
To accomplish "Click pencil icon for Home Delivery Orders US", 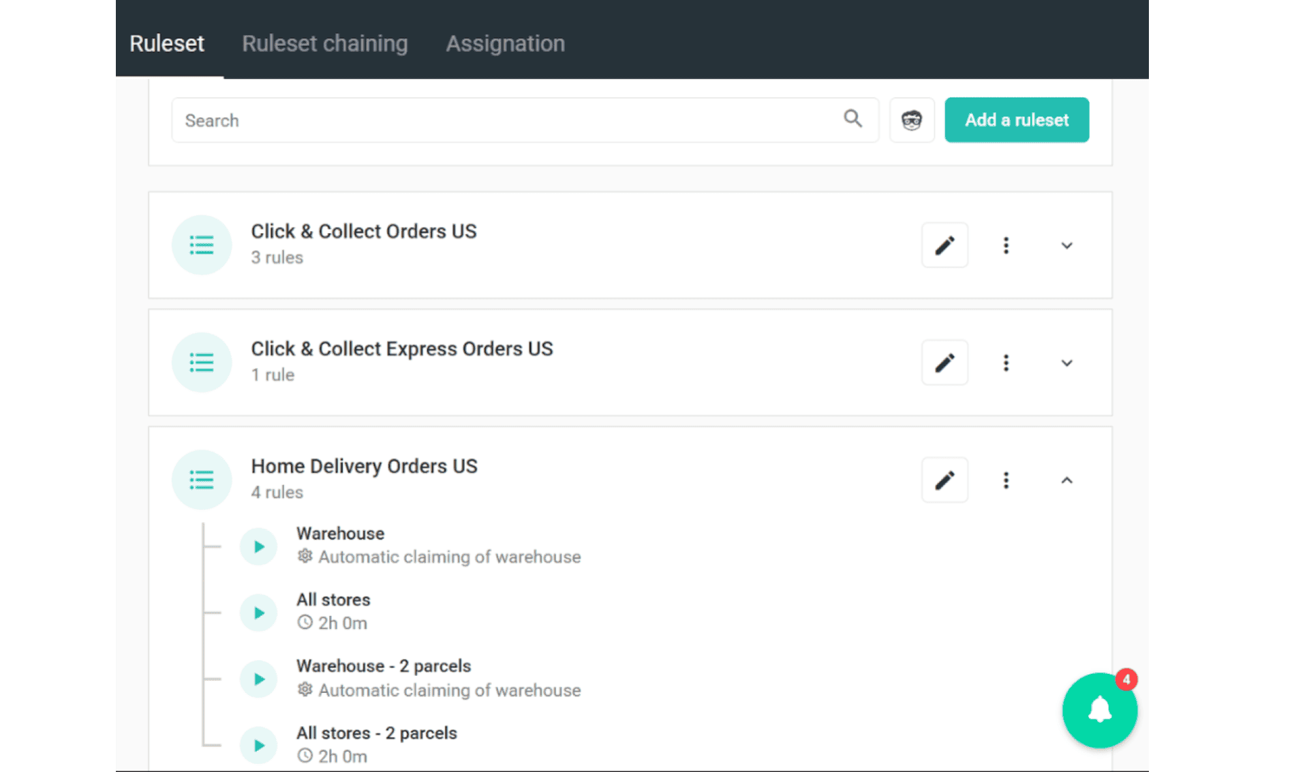I will click(944, 480).
